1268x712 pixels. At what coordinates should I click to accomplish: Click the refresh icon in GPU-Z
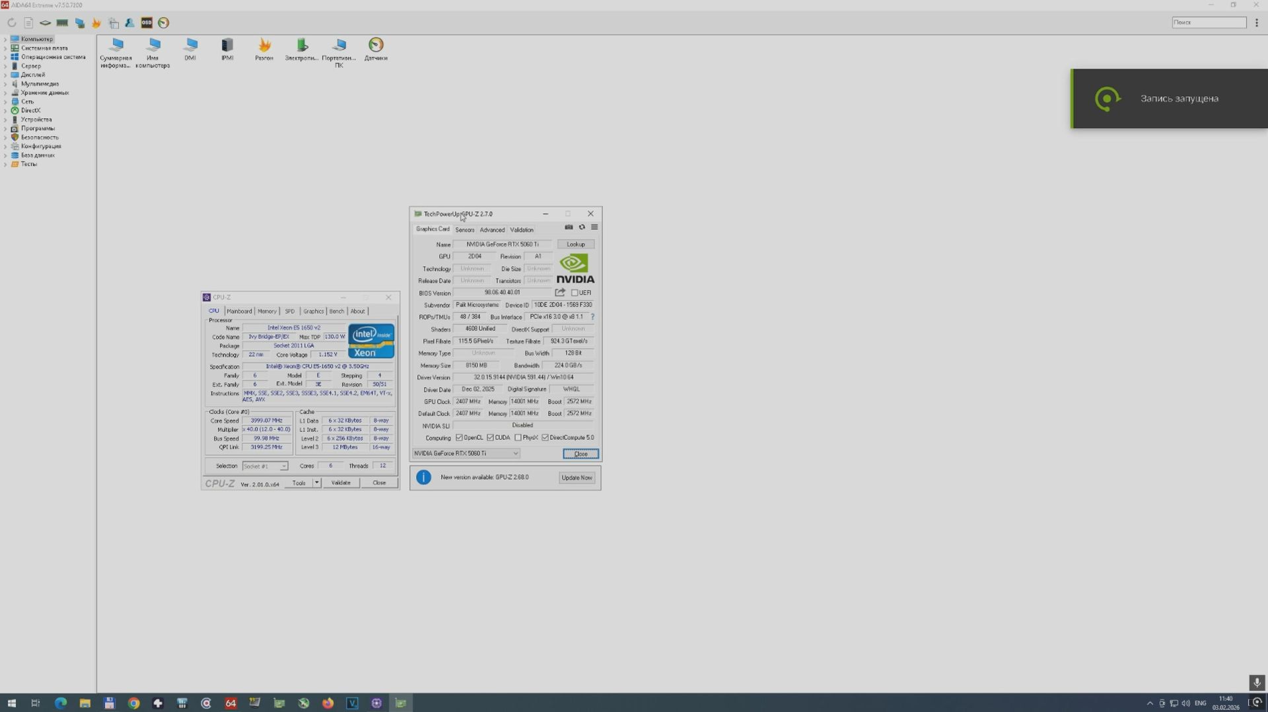[582, 228]
